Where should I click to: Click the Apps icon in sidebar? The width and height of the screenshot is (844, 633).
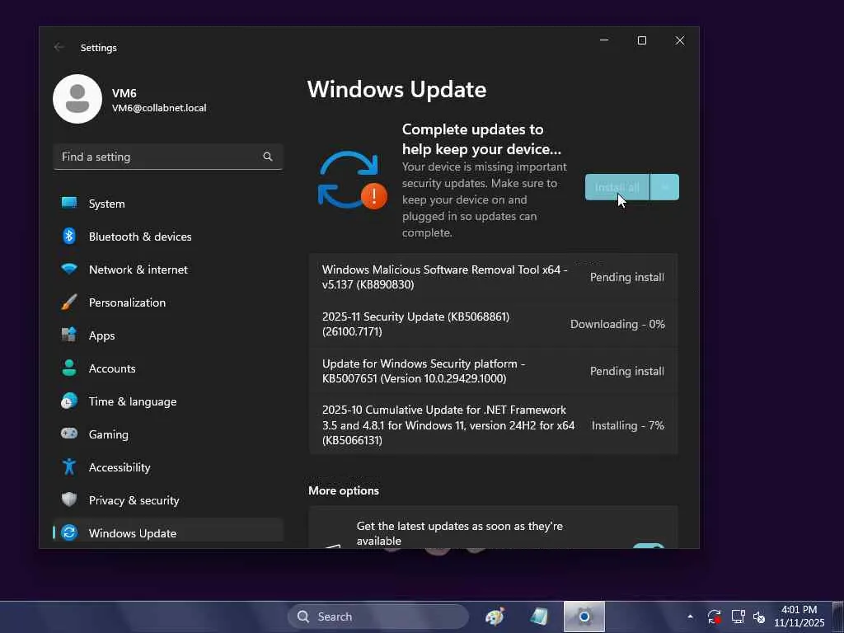(69, 335)
